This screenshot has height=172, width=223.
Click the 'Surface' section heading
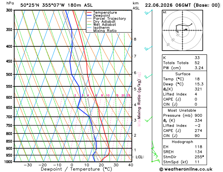pyautogui.click(x=183, y=74)
